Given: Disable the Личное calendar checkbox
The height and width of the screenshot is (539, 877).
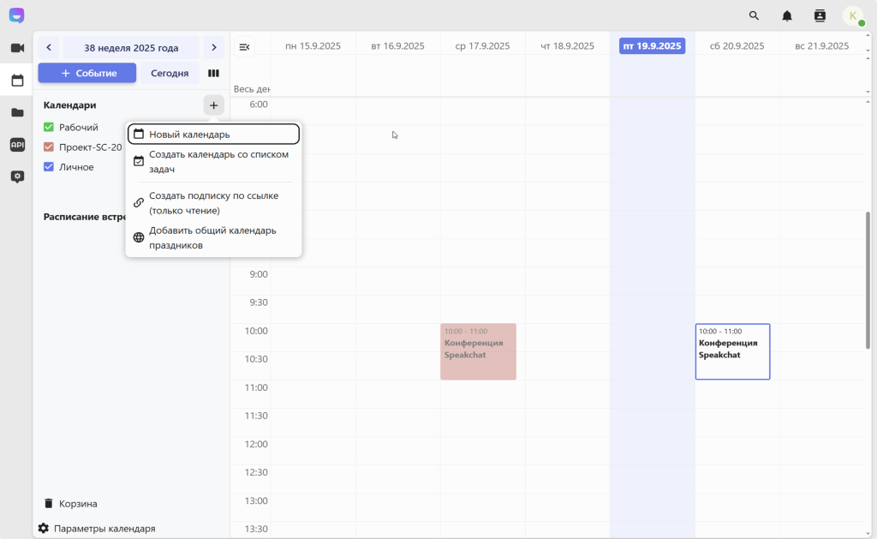Looking at the screenshot, I should click(x=49, y=167).
